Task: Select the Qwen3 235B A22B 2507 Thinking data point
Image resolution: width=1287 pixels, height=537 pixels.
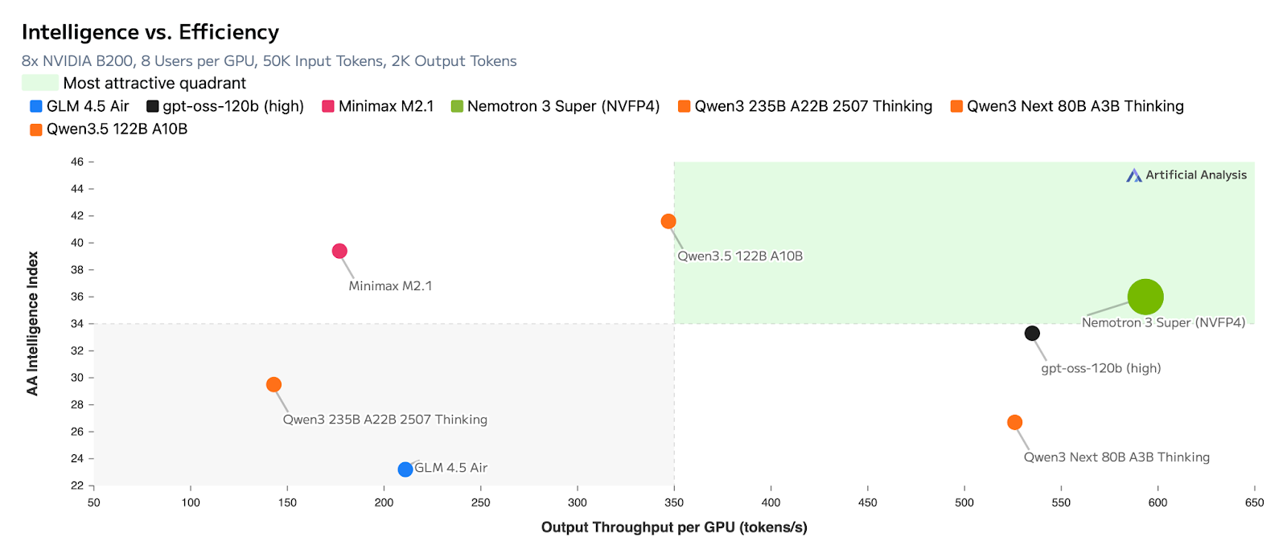Action: 273,384
